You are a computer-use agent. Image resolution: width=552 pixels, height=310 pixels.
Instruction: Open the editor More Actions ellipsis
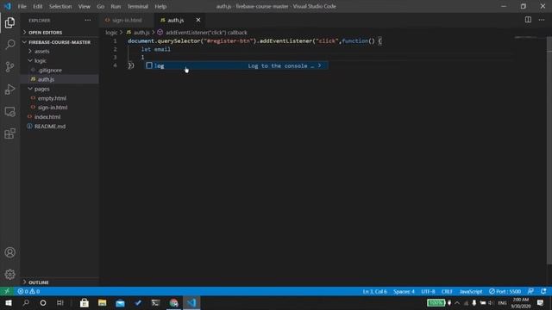point(542,20)
